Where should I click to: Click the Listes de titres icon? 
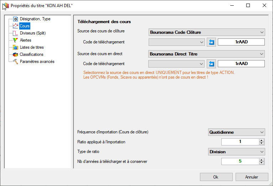click(x=15, y=47)
